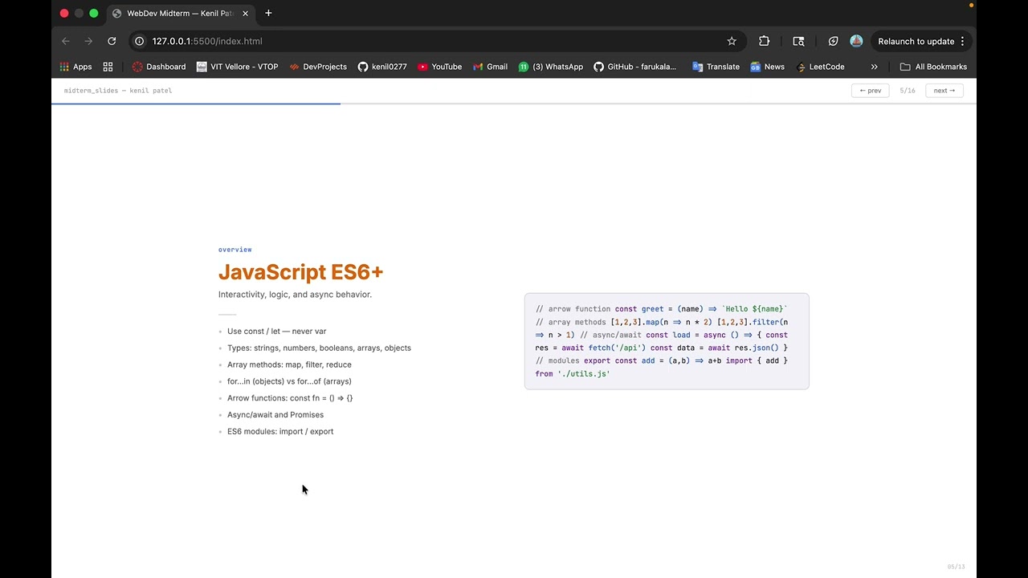Click 'Interactivity, logic, and async behavior.' subtitle
This screenshot has width=1028, height=578.
(x=295, y=295)
